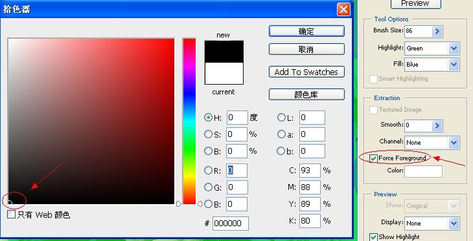
Task: Click the C cyan percent field
Action: pos(310,171)
